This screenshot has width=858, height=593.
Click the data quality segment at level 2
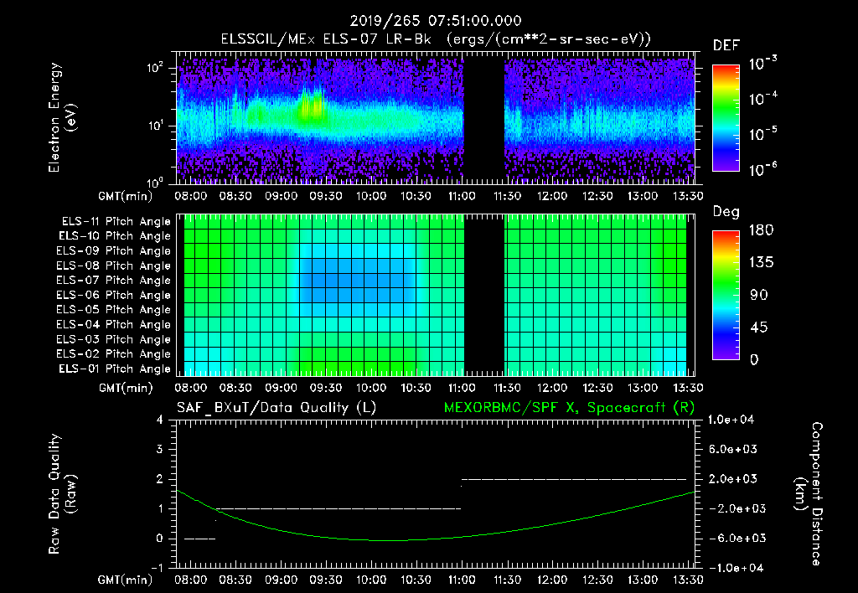tap(574, 479)
